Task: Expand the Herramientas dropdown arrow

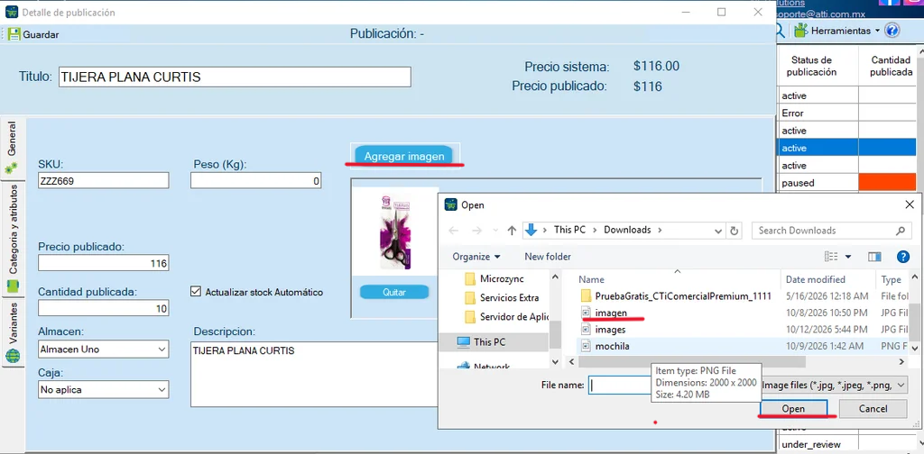Action: (877, 30)
